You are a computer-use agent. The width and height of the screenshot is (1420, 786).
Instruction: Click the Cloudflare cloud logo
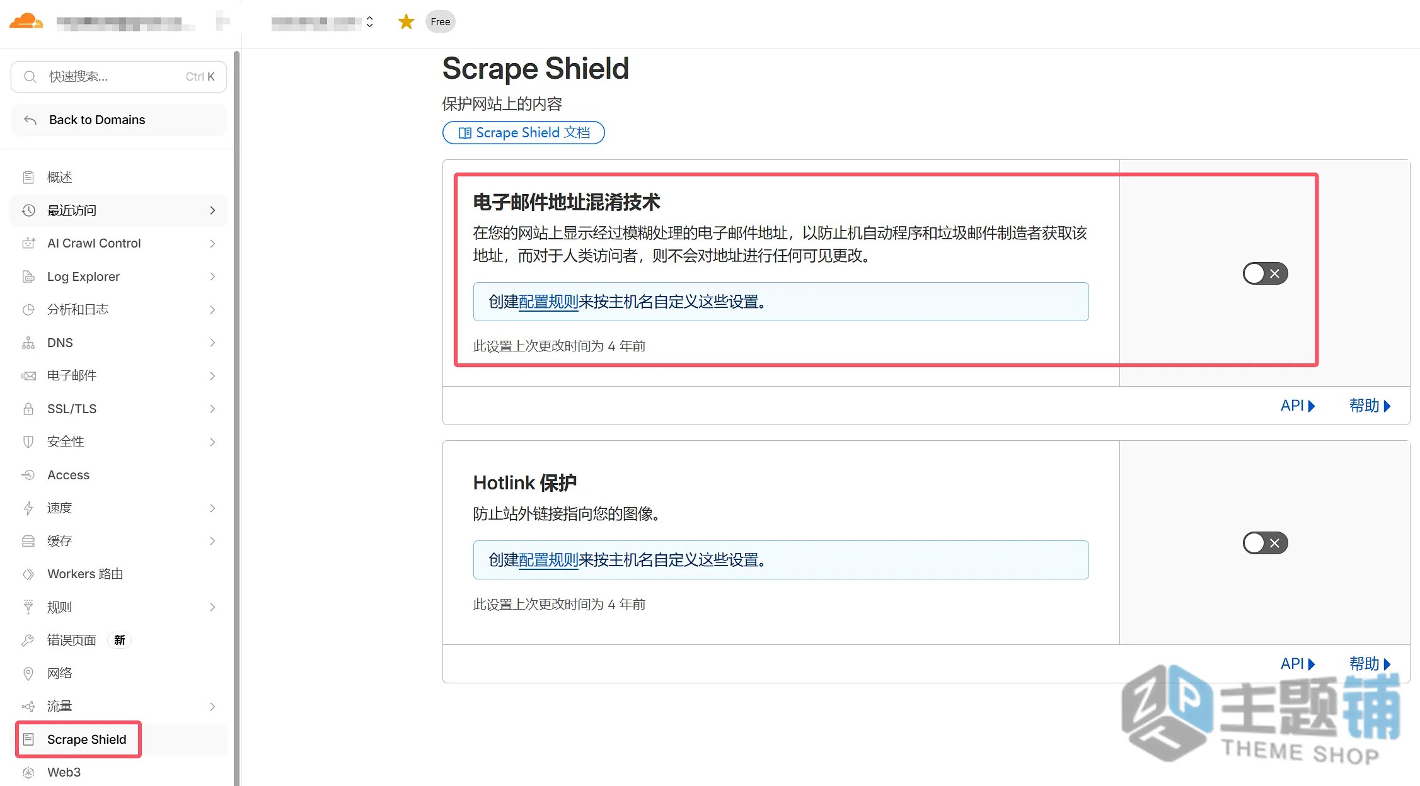click(x=26, y=21)
